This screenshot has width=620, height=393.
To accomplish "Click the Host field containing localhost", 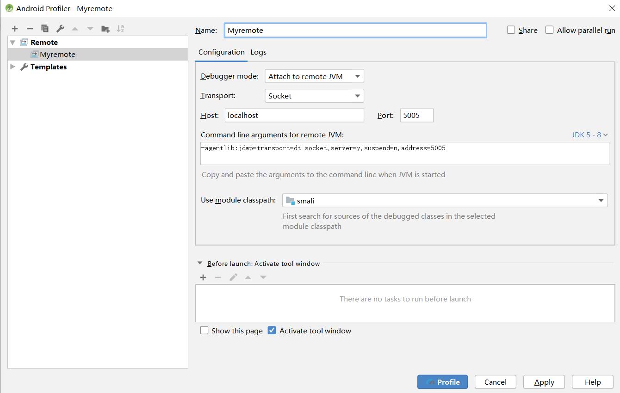I will [294, 115].
